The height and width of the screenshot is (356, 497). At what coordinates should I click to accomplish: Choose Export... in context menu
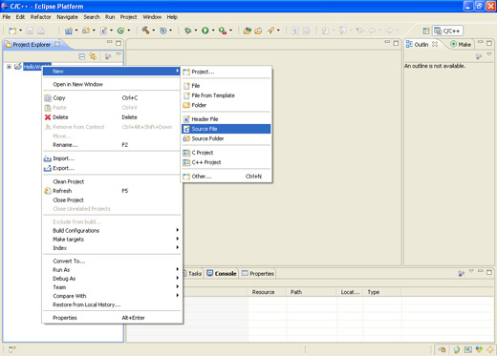pyautogui.click(x=112, y=168)
